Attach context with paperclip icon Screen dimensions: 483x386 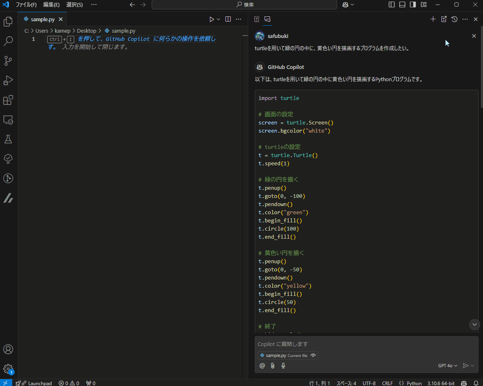[x=273, y=366]
